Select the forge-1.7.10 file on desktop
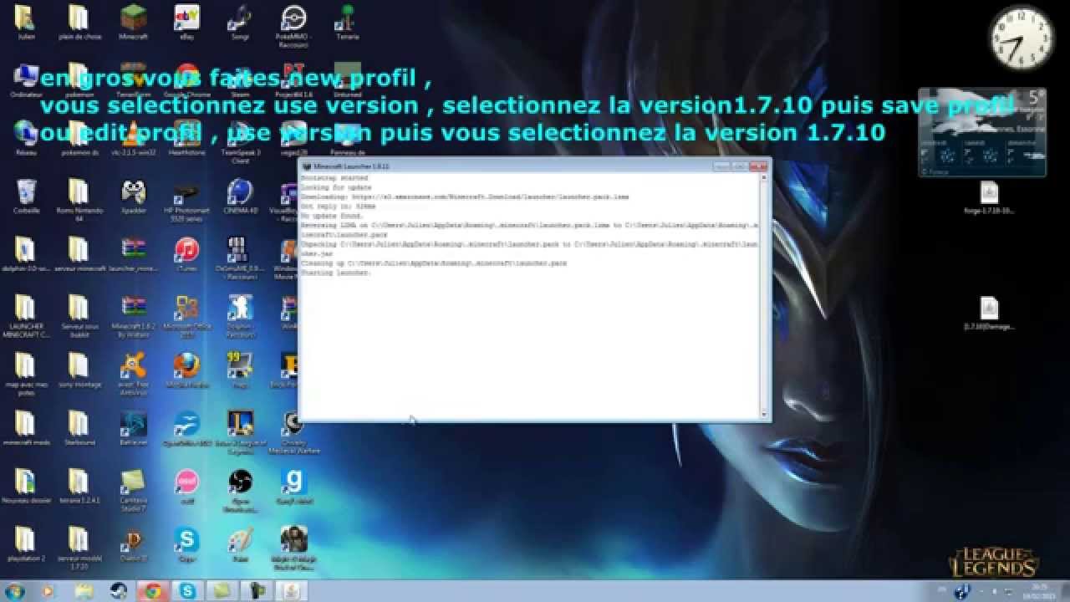This screenshot has height=602, width=1070. 989,198
